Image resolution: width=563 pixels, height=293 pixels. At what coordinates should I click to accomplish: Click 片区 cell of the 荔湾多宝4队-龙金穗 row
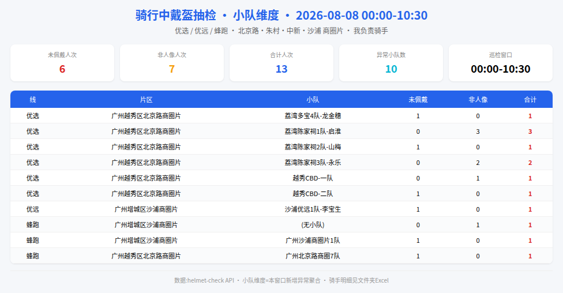146,116
